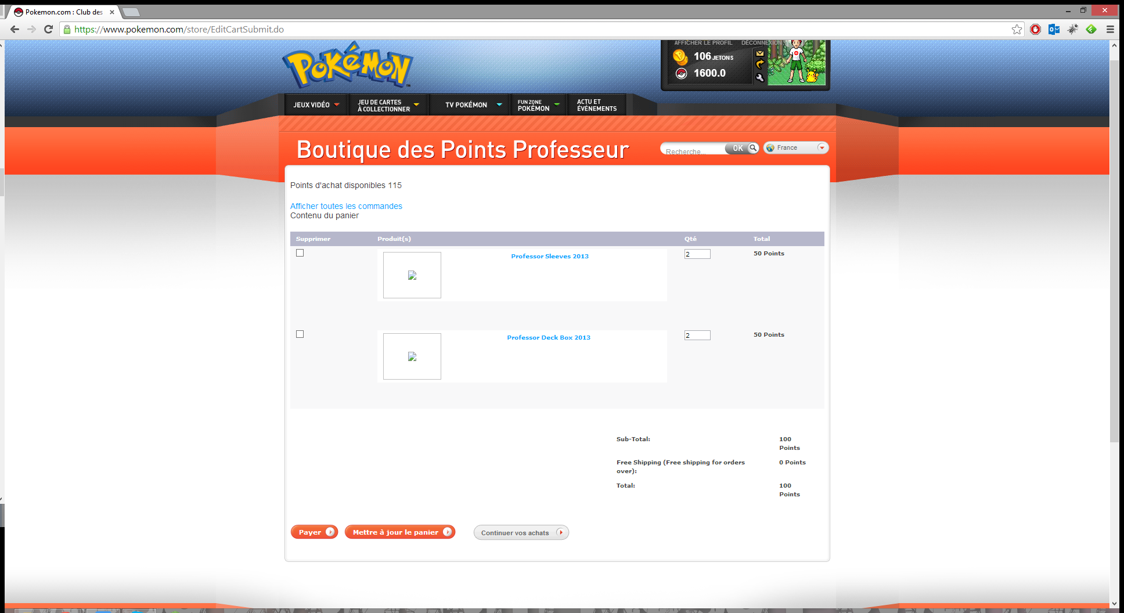1124x613 pixels.
Task: Expand the Jeux Vidéo menu
Action: tap(316, 105)
